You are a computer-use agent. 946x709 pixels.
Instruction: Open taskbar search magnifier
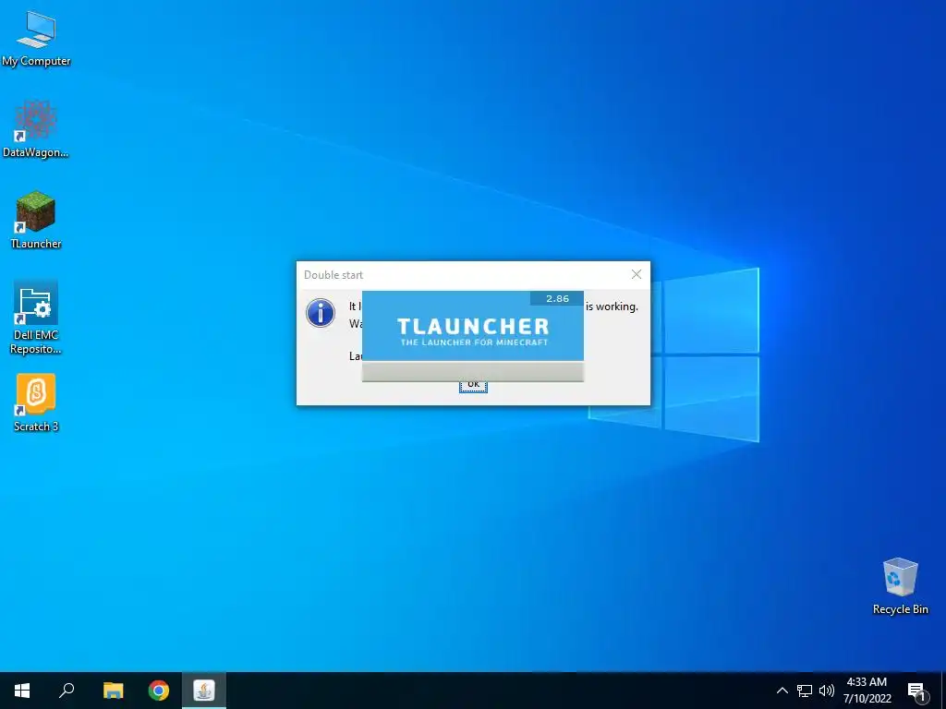pos(67,691)
